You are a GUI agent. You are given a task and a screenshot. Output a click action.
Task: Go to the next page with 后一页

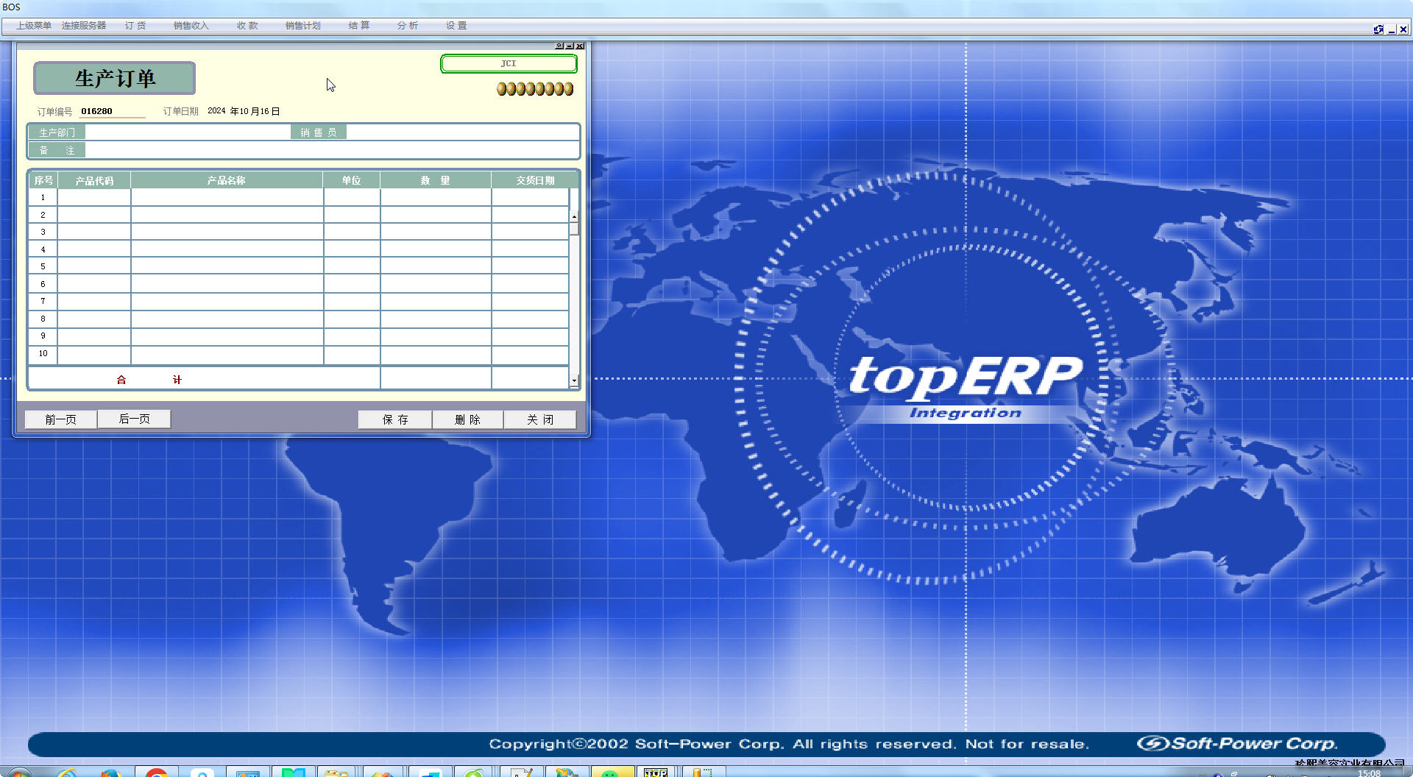tap(134, 419)
